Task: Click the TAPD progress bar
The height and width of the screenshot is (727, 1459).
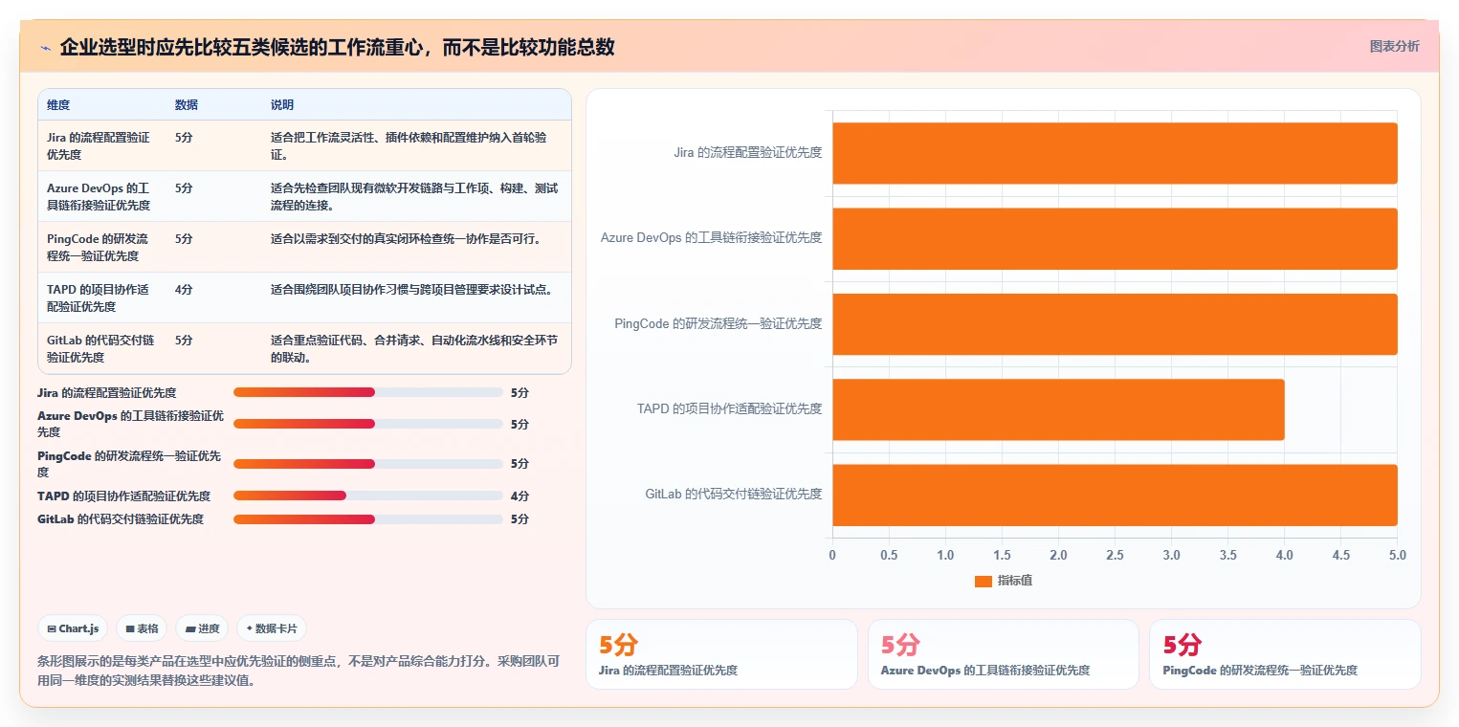Action: [368, 496]
